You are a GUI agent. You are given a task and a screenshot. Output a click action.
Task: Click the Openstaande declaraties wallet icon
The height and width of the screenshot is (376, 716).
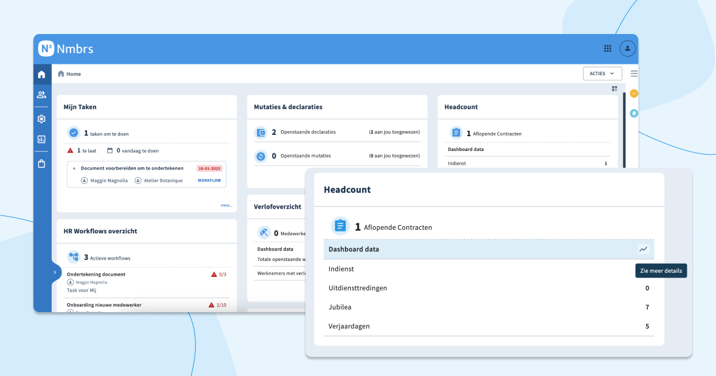(261, 132)
